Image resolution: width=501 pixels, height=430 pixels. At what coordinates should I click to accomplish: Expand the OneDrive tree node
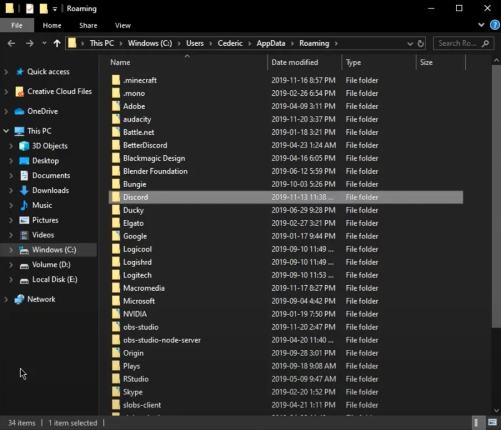click(x=6, y=111)
